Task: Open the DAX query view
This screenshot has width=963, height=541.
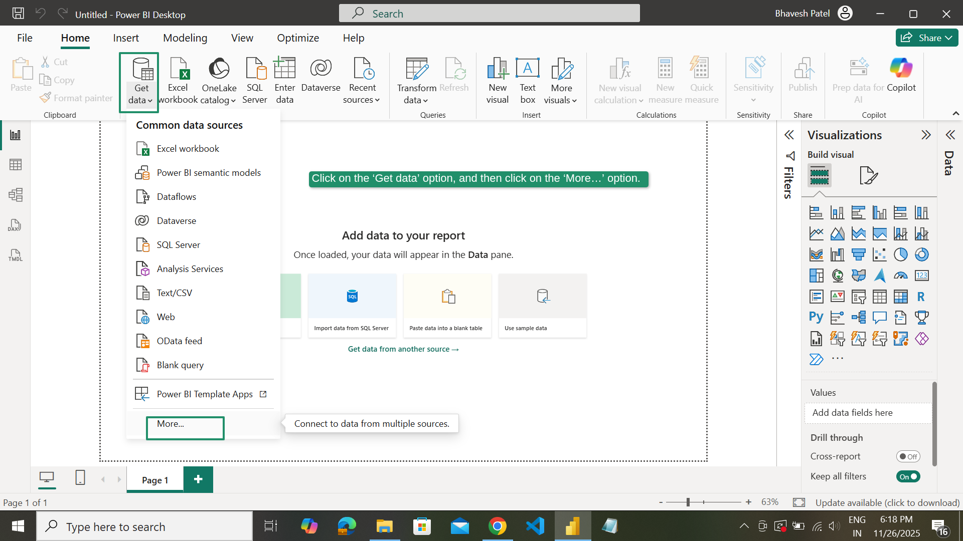Action: coord(15,225)
